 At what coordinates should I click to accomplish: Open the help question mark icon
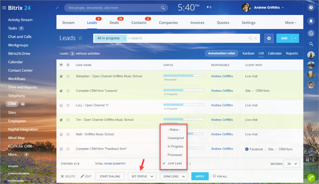point(311,7)
